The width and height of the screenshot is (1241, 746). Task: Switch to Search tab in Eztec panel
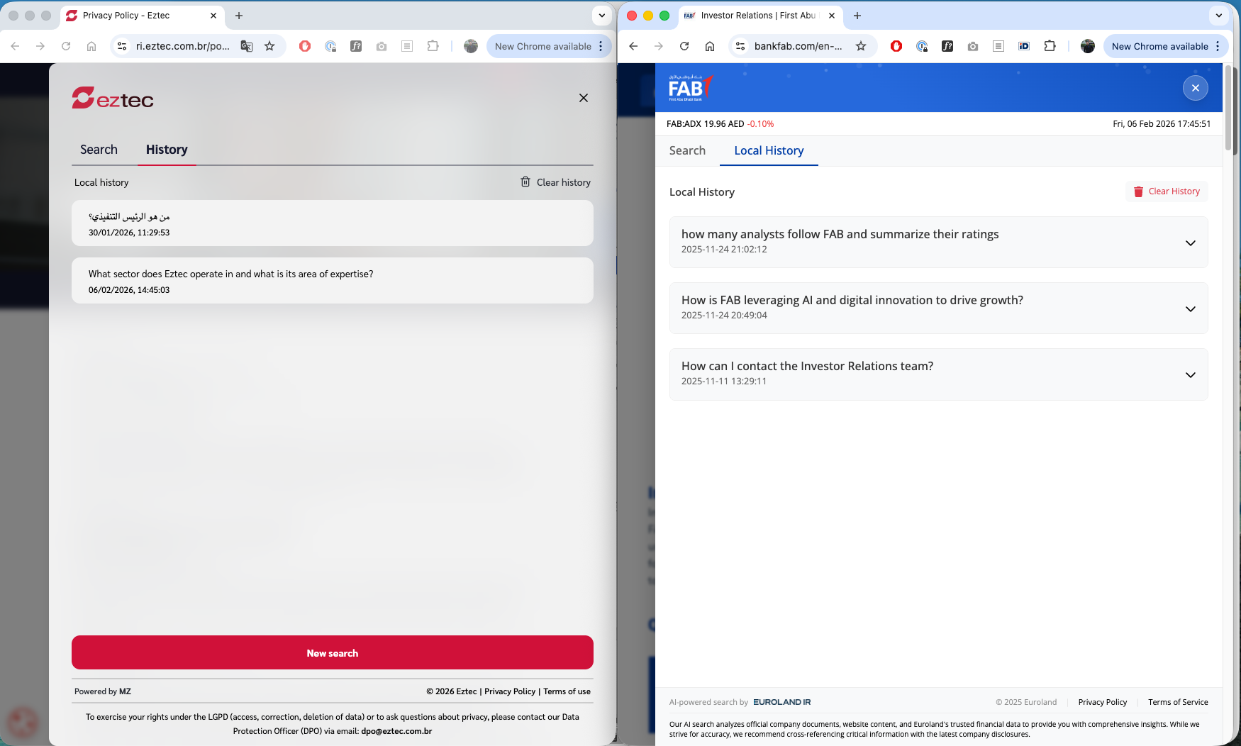(x=99, y=150)
